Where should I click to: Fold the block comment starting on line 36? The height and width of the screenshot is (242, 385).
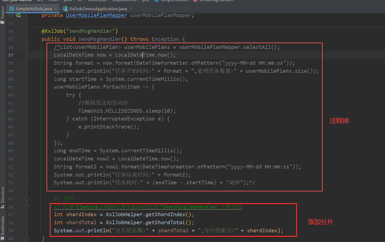coord(27,47)
